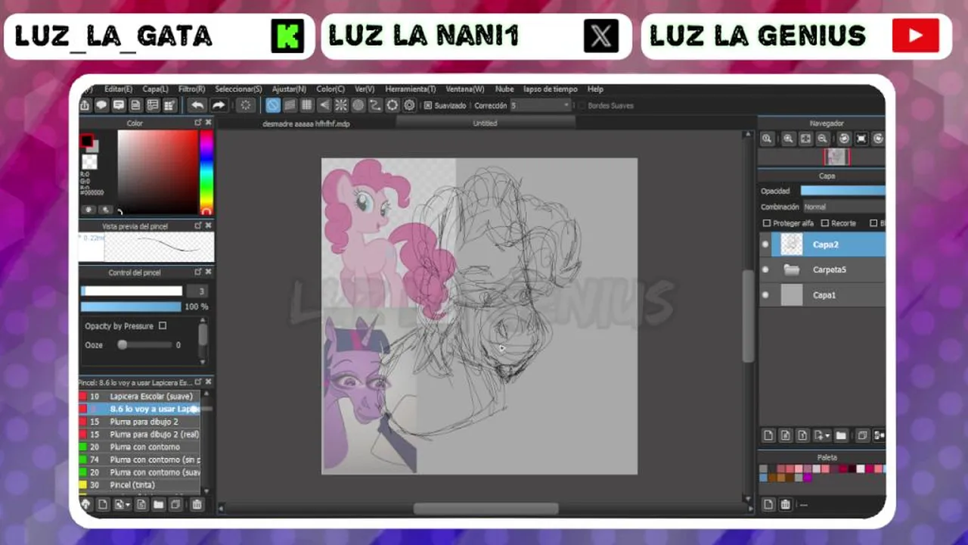Open the Herramienta(T) menu

pyautogui.click(x=411, y=89)
